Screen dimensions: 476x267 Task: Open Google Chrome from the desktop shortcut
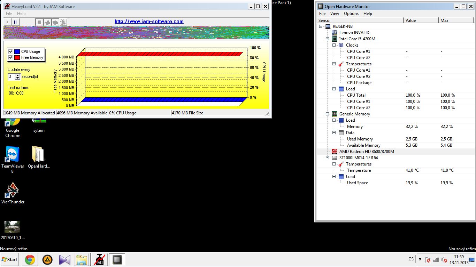(x=13, y=128)
